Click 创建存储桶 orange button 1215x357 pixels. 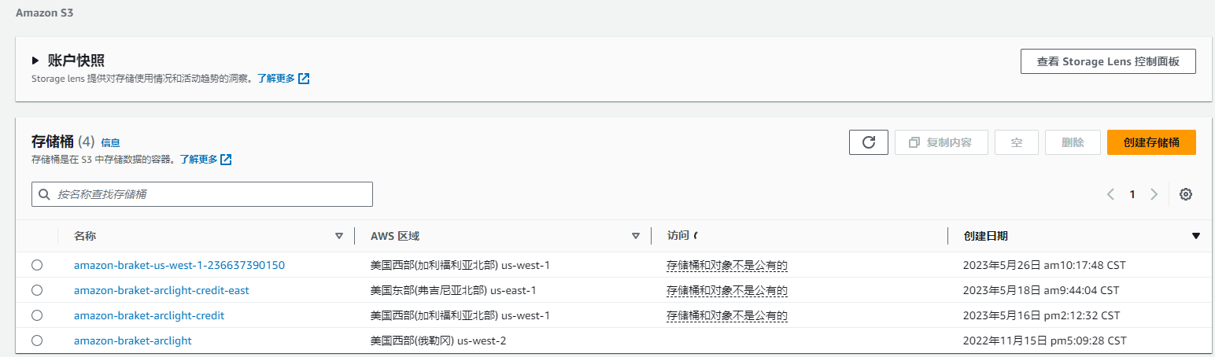(1150, 142)
